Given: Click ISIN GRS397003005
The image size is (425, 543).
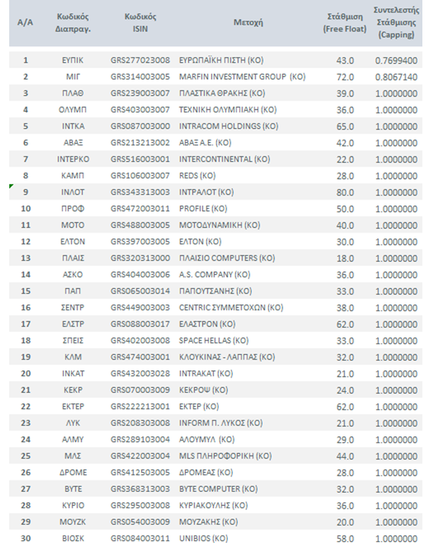Looking at the screenshot, I should [x=140, y=242].
